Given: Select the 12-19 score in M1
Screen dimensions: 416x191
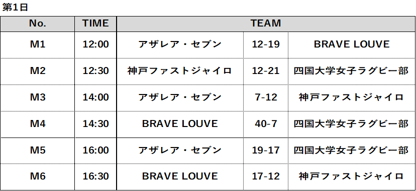Looking at the screenshot, I should click(x=266, y=44).
